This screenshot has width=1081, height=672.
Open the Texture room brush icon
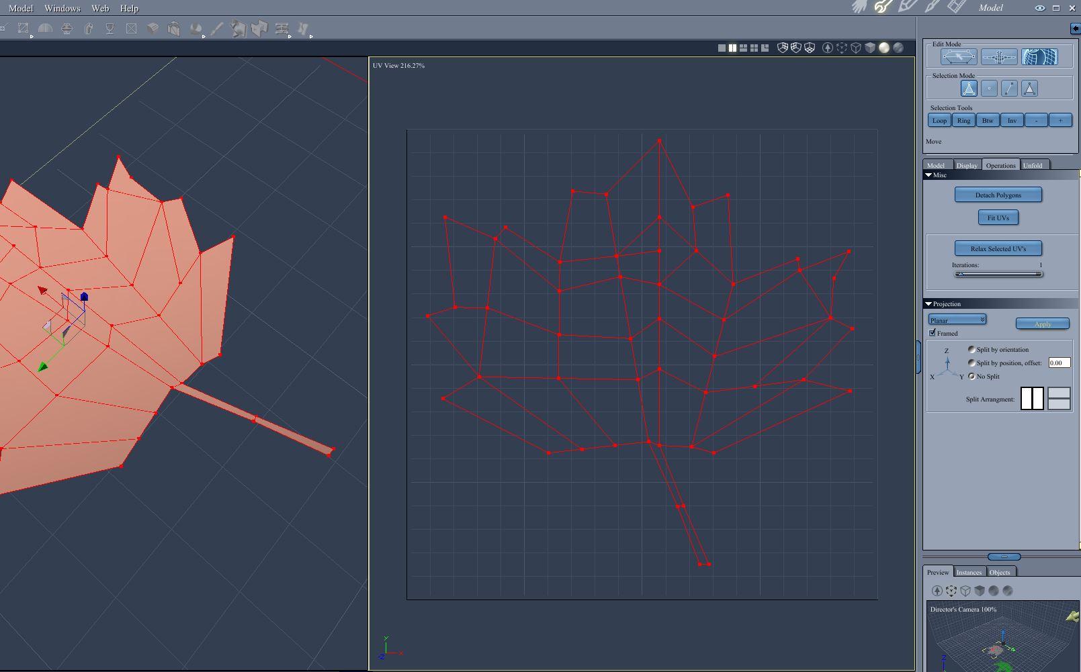pos(932,7)
